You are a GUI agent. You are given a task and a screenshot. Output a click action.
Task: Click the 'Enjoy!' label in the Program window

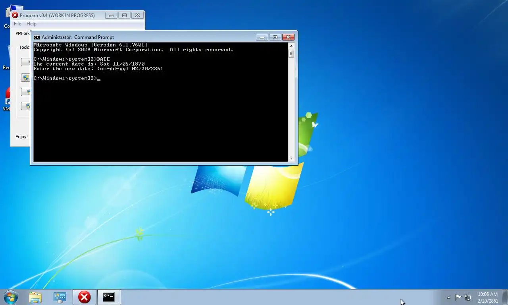coord(21,137)
